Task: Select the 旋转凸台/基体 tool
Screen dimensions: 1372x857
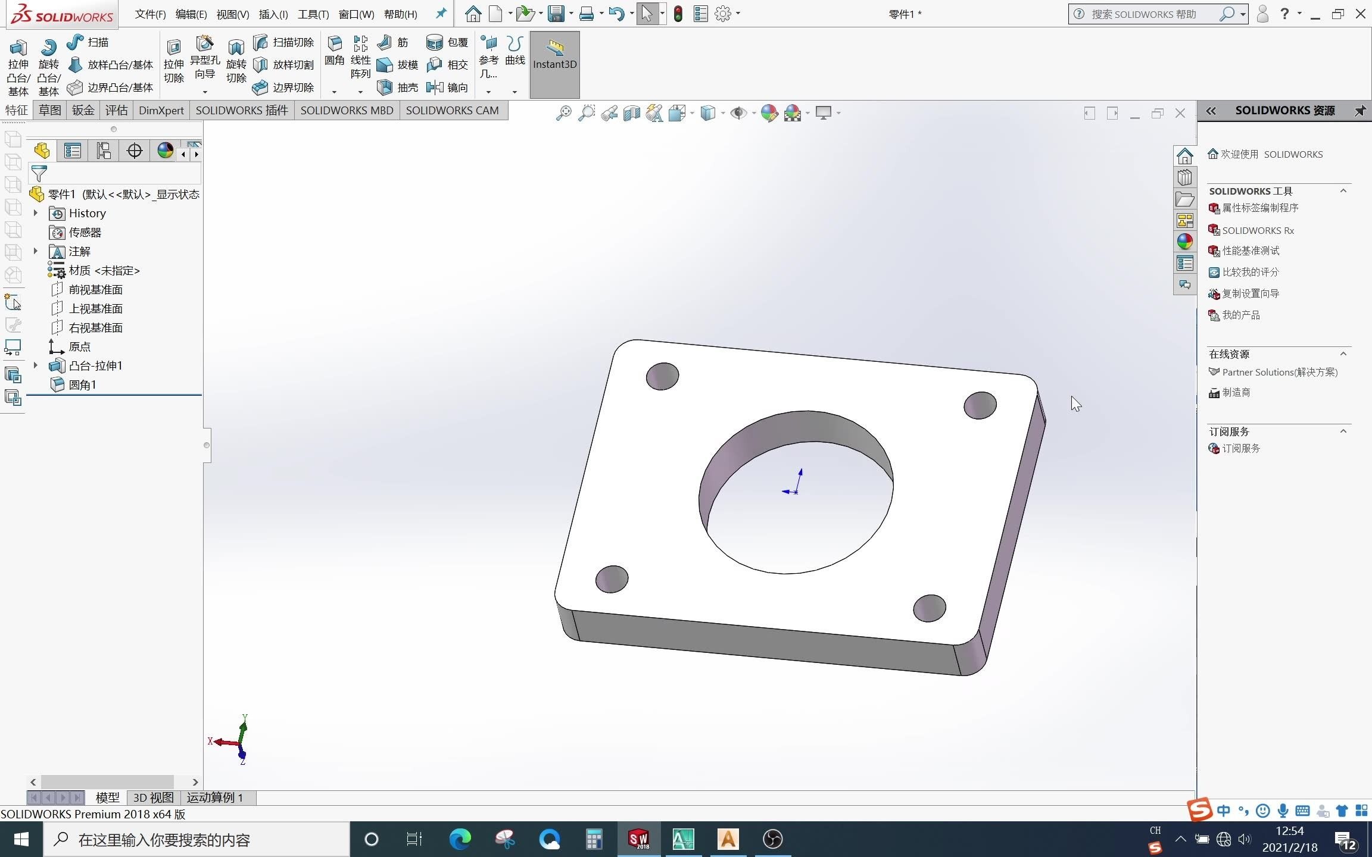Action: [x=48, y=62]
